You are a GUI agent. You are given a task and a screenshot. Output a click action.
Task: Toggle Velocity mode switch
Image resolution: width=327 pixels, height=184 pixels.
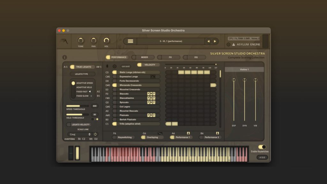point(139,65)
